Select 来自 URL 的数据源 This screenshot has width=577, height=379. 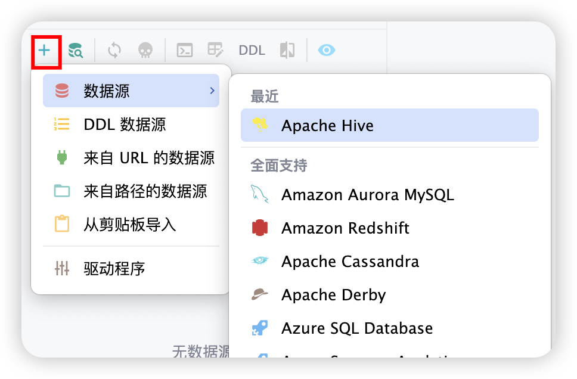(131, 157)
